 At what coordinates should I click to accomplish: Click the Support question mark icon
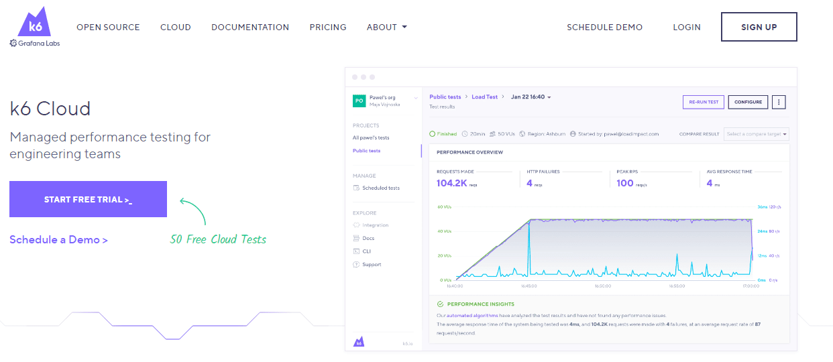(356, 265)
